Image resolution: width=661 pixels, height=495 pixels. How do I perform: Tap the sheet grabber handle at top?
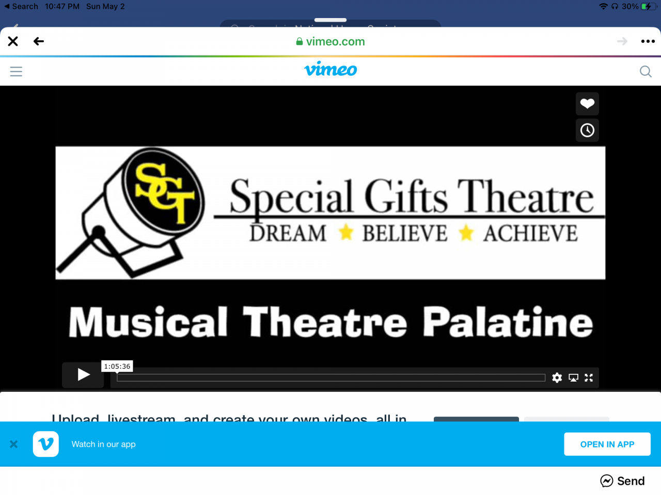pos(330,20)
